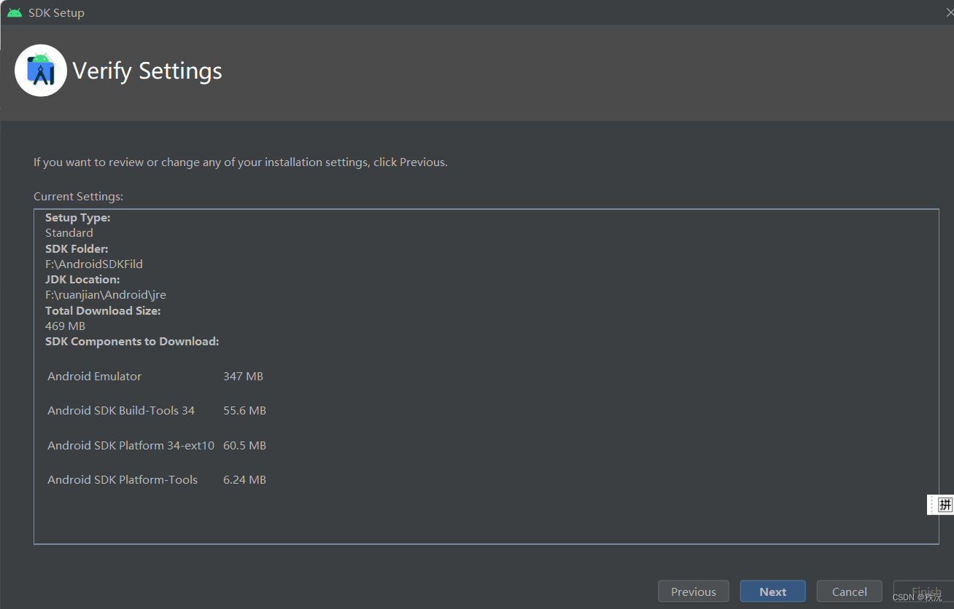954x609 pixels.
Task: Click the '347 MB' size value
Action: click(x=243, y=377)
